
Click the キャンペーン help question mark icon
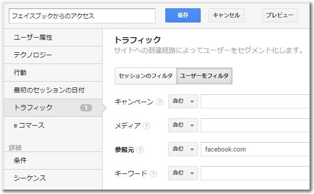click(x=159, y=102)
